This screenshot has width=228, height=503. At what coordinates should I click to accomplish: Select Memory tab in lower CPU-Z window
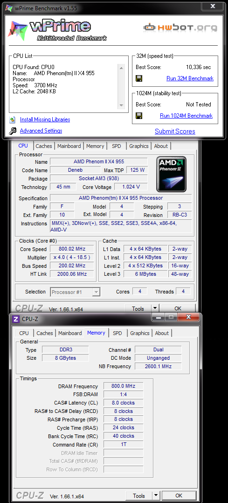[x=96, y=333]
